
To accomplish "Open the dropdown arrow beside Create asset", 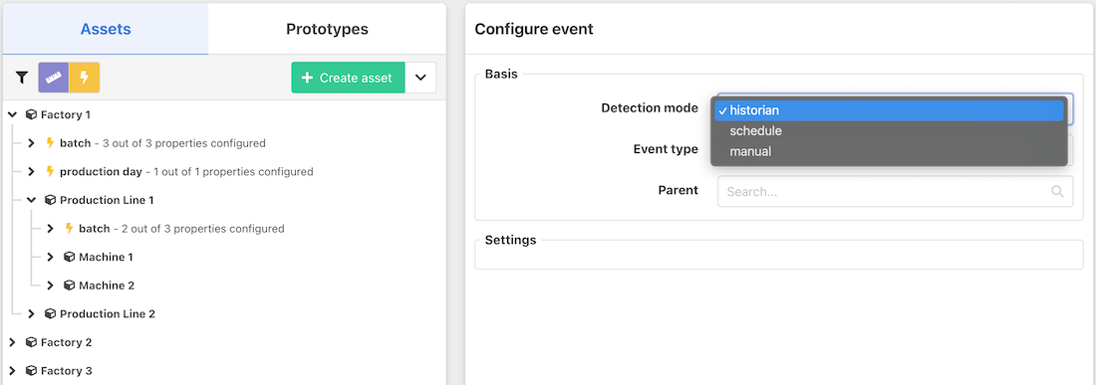I will coord(420,79).
